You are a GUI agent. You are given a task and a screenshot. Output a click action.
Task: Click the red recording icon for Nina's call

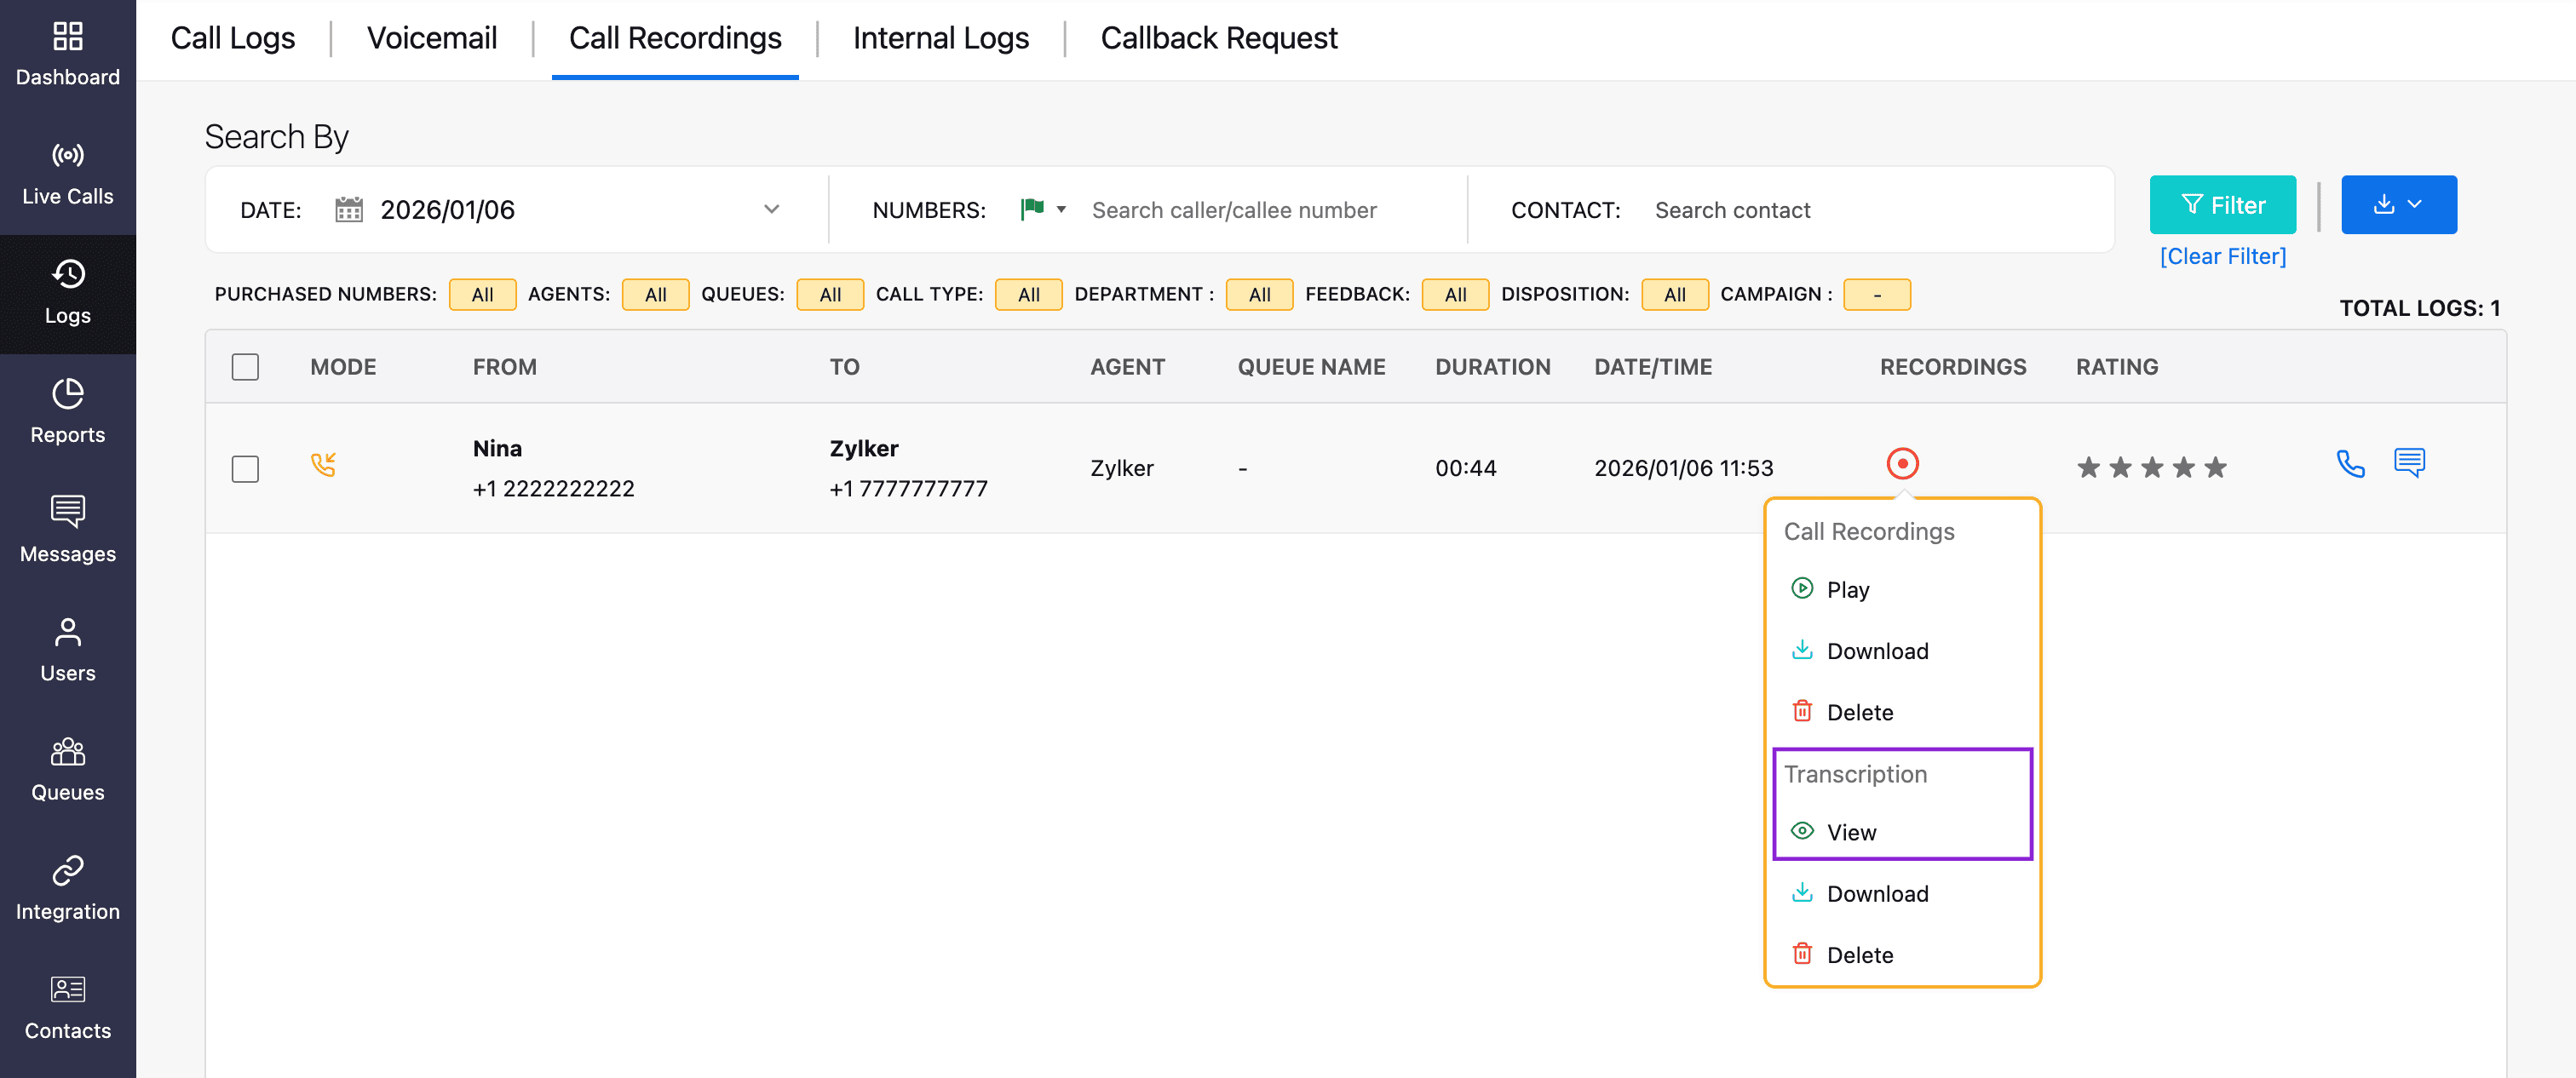point(1901,464)
